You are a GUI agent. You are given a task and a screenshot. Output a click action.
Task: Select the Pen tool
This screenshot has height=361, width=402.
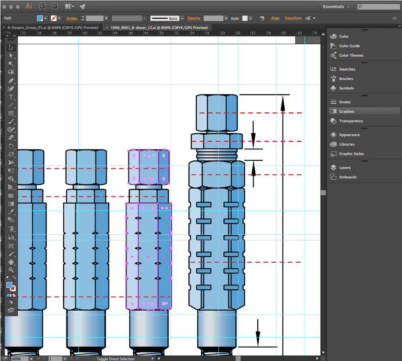[x=11, y=81]
